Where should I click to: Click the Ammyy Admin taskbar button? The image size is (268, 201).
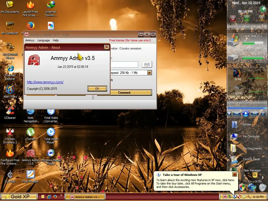pos(85,197)
